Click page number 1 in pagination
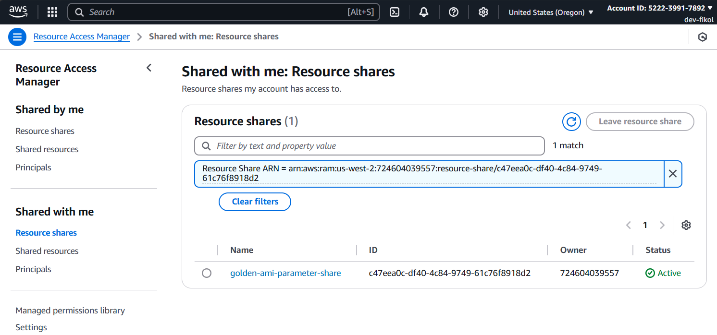The image size is (717, 335). coord(645,225)
